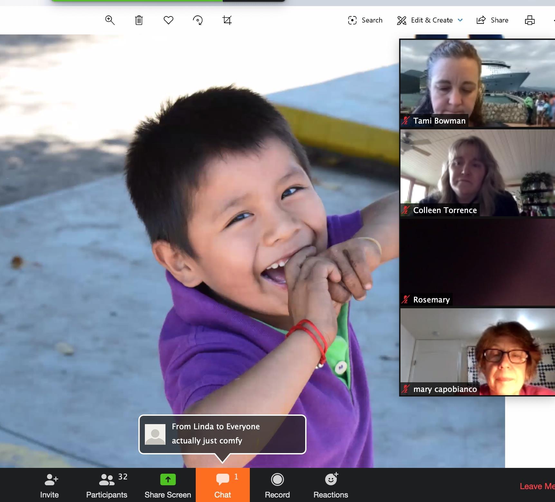Viewport: 555px width, 502px height.
Task: Select mary capobianco's video thumbnail
Action: (477, 352)
